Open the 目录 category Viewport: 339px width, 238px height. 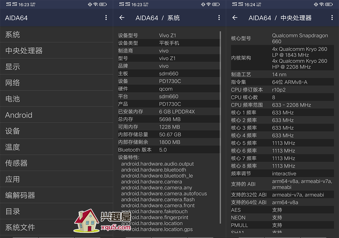(56, 211)
